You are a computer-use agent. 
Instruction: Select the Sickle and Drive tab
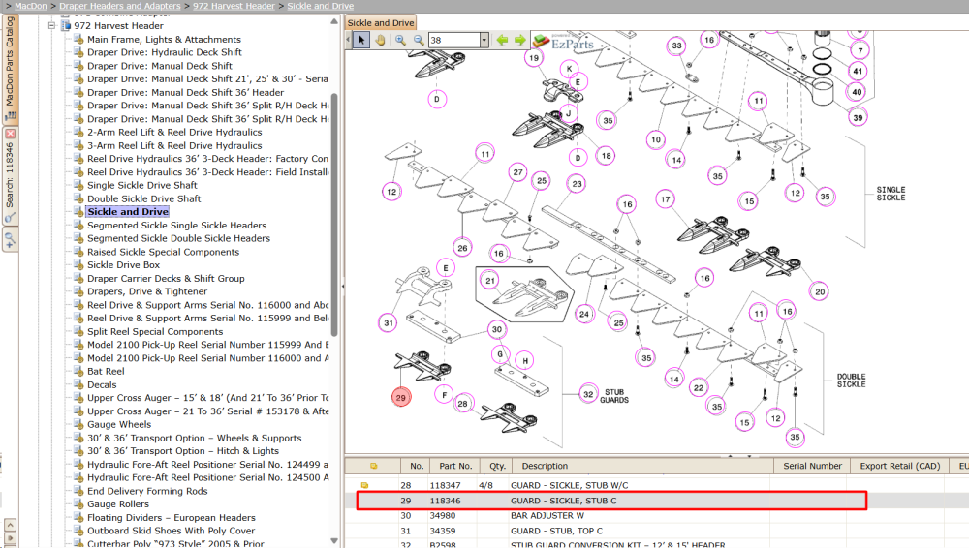tap(381, 23)
